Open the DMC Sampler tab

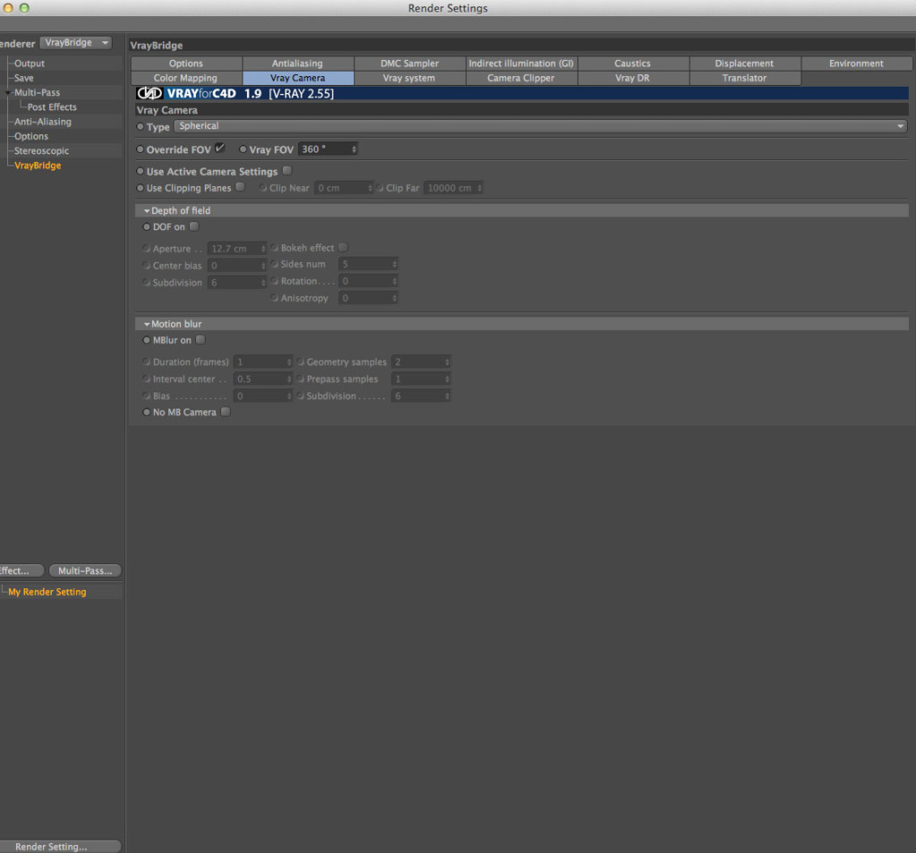(410, 63)
